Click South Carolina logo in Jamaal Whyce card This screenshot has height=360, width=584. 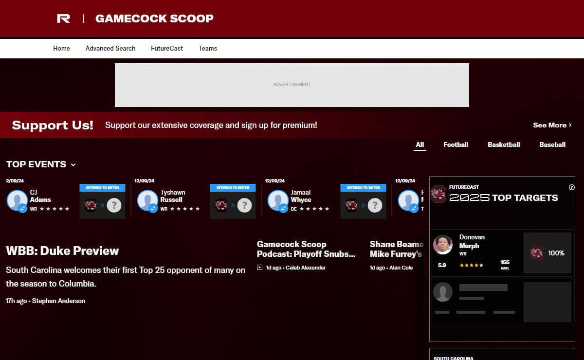pos(352,205)
